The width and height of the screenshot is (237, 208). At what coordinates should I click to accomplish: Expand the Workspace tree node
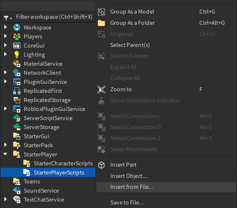5,27
